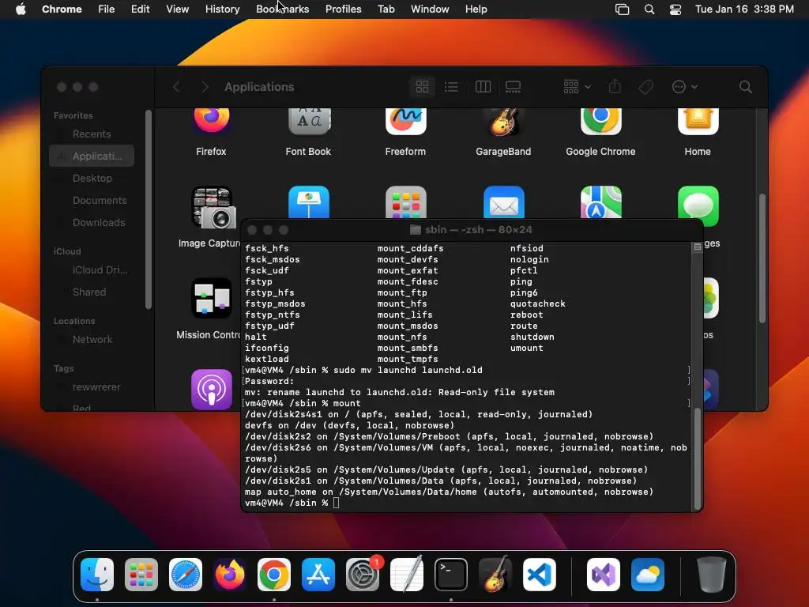
Task: Open Safari from the Dock
Action: pyautogui.click(x=186, y=575)
